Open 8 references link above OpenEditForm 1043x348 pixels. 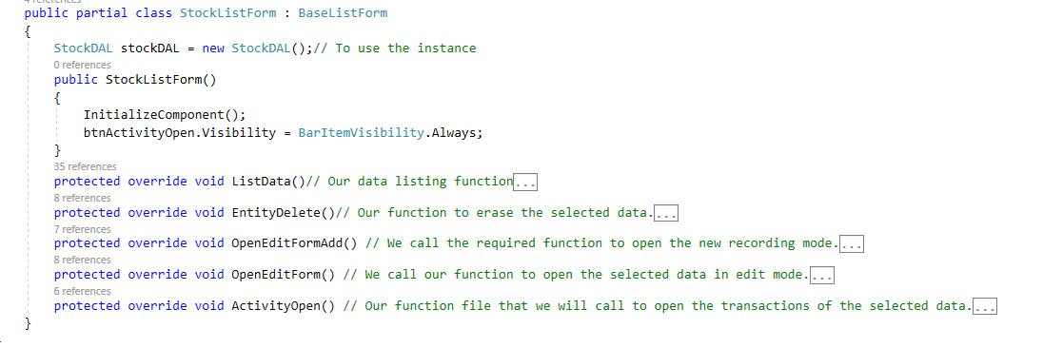83,260
